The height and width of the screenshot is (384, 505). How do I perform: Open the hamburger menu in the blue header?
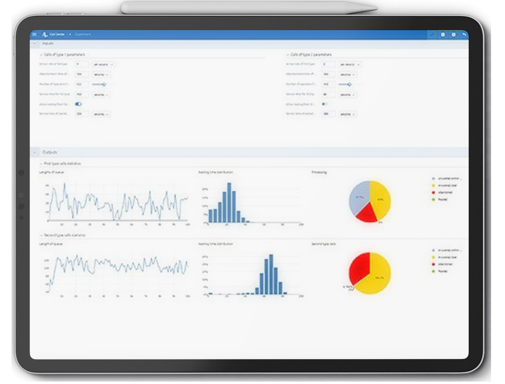34,35
